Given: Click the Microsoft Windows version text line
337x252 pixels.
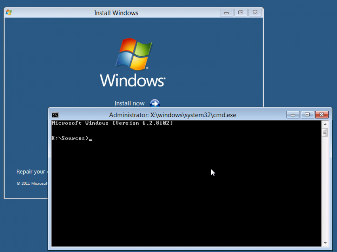Looking at the screenshot, I should point(112,123).
